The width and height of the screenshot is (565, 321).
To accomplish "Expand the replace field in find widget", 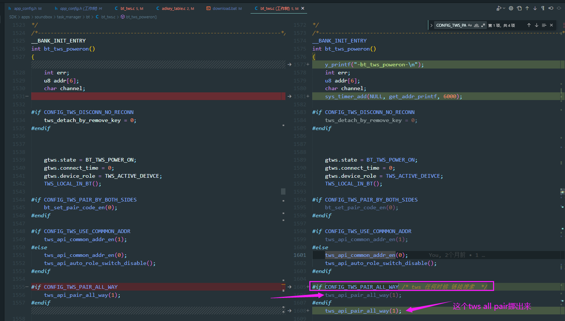I will click(x=431, y=25).
